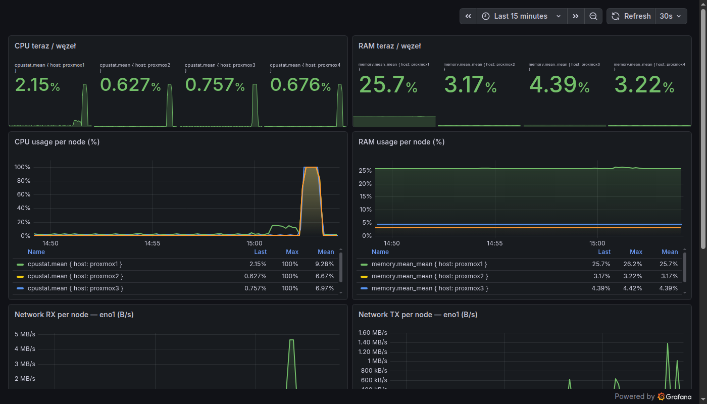Open Network RX per node panel title
The height and width of the screenshot is (404, 707).
[x=74, y=315]
